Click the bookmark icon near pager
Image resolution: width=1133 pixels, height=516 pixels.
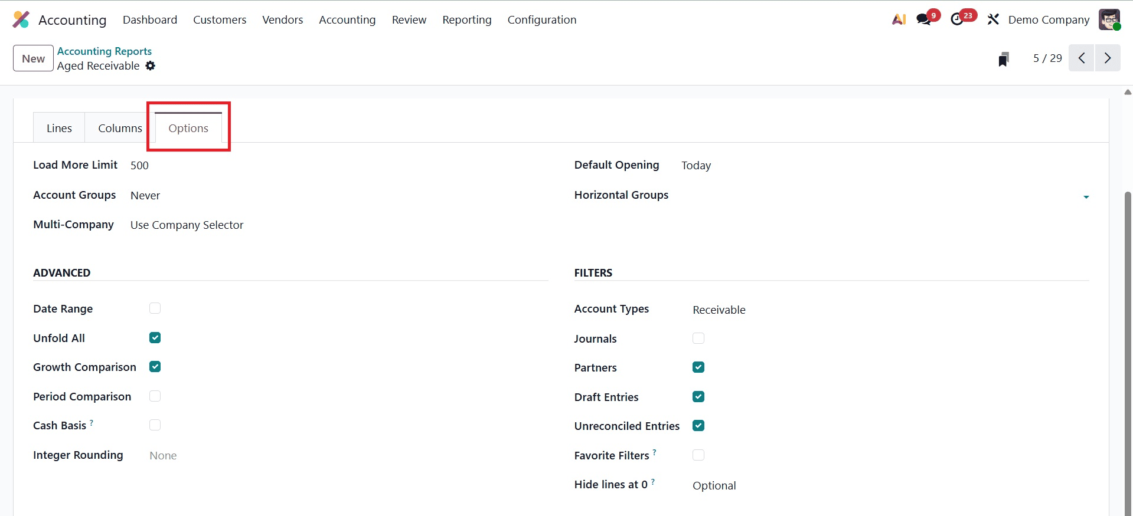[1003, 59]
